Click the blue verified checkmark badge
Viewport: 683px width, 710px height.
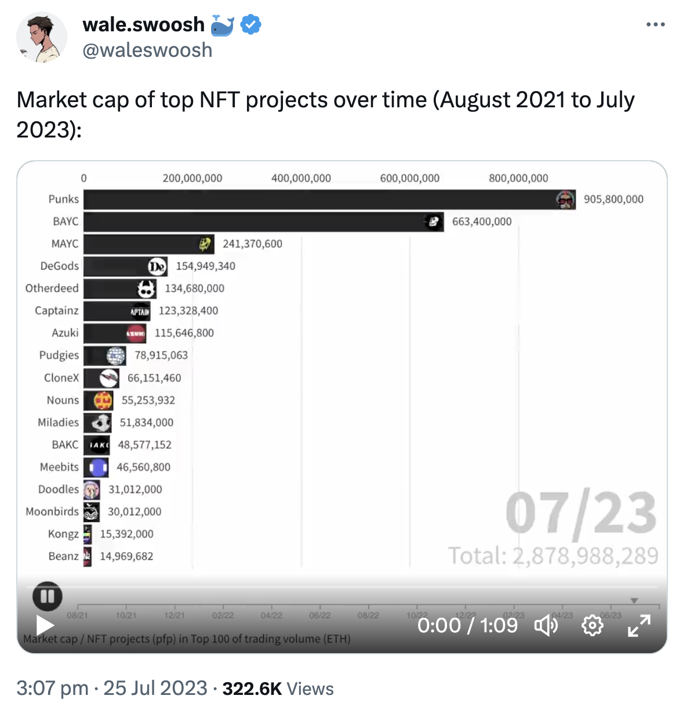point(250,24)
